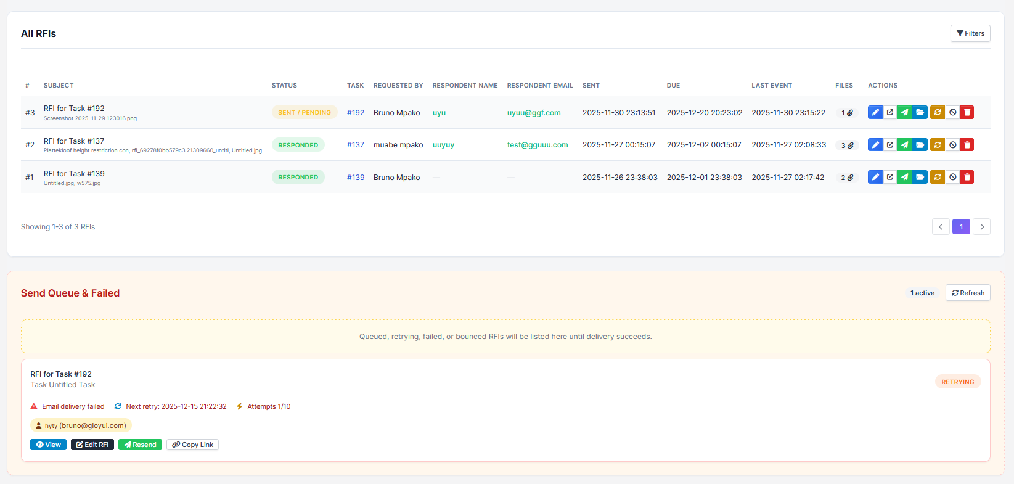Click respondent email test@gguuu.com
The width and height of the screenshot is (1014, 484).
click(x=538, y=145)
